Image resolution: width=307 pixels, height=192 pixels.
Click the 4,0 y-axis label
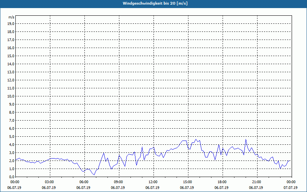12,145
